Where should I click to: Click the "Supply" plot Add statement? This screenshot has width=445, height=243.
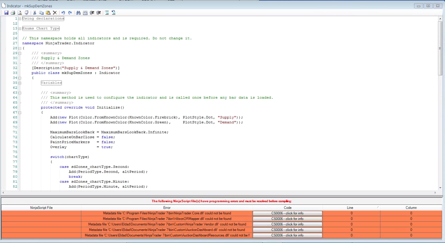tap(147, 117)
